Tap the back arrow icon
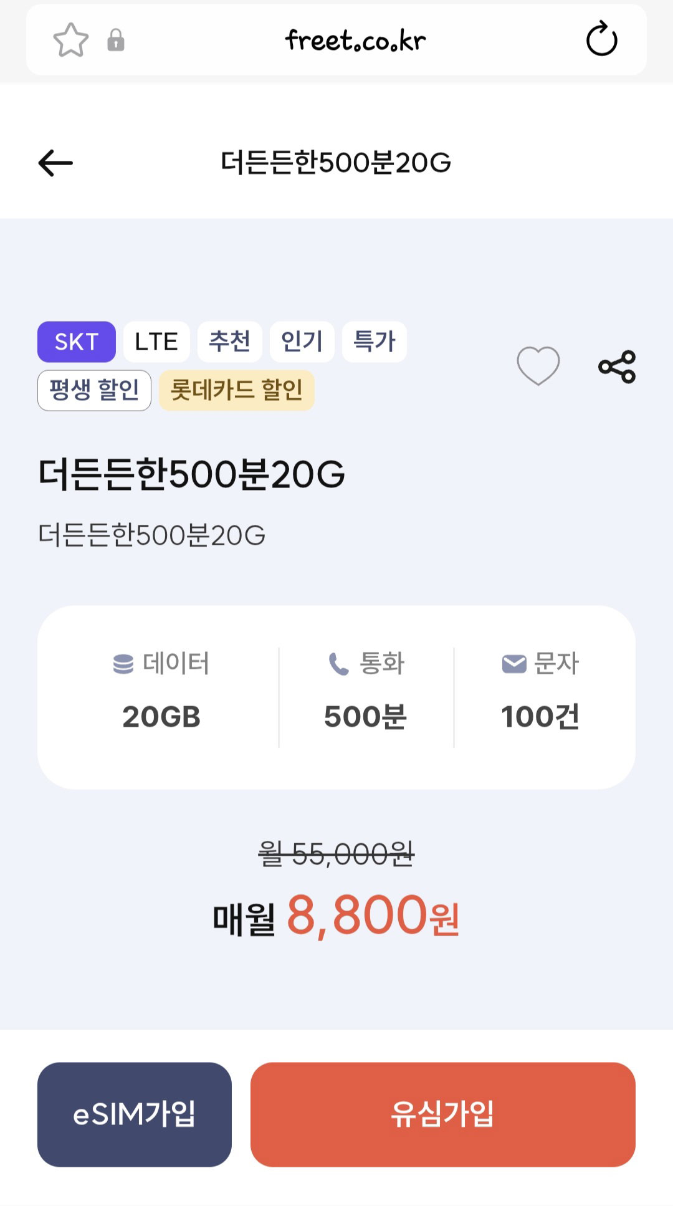 [x=55, y=163]
